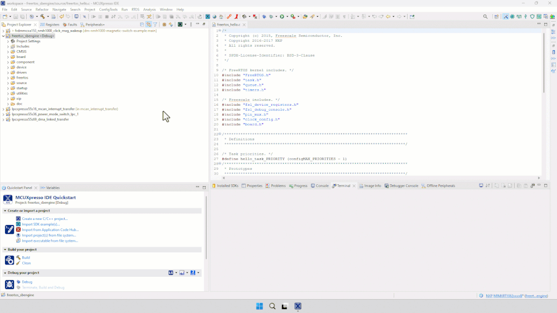Expand the source folder

(x=8, y=83)
